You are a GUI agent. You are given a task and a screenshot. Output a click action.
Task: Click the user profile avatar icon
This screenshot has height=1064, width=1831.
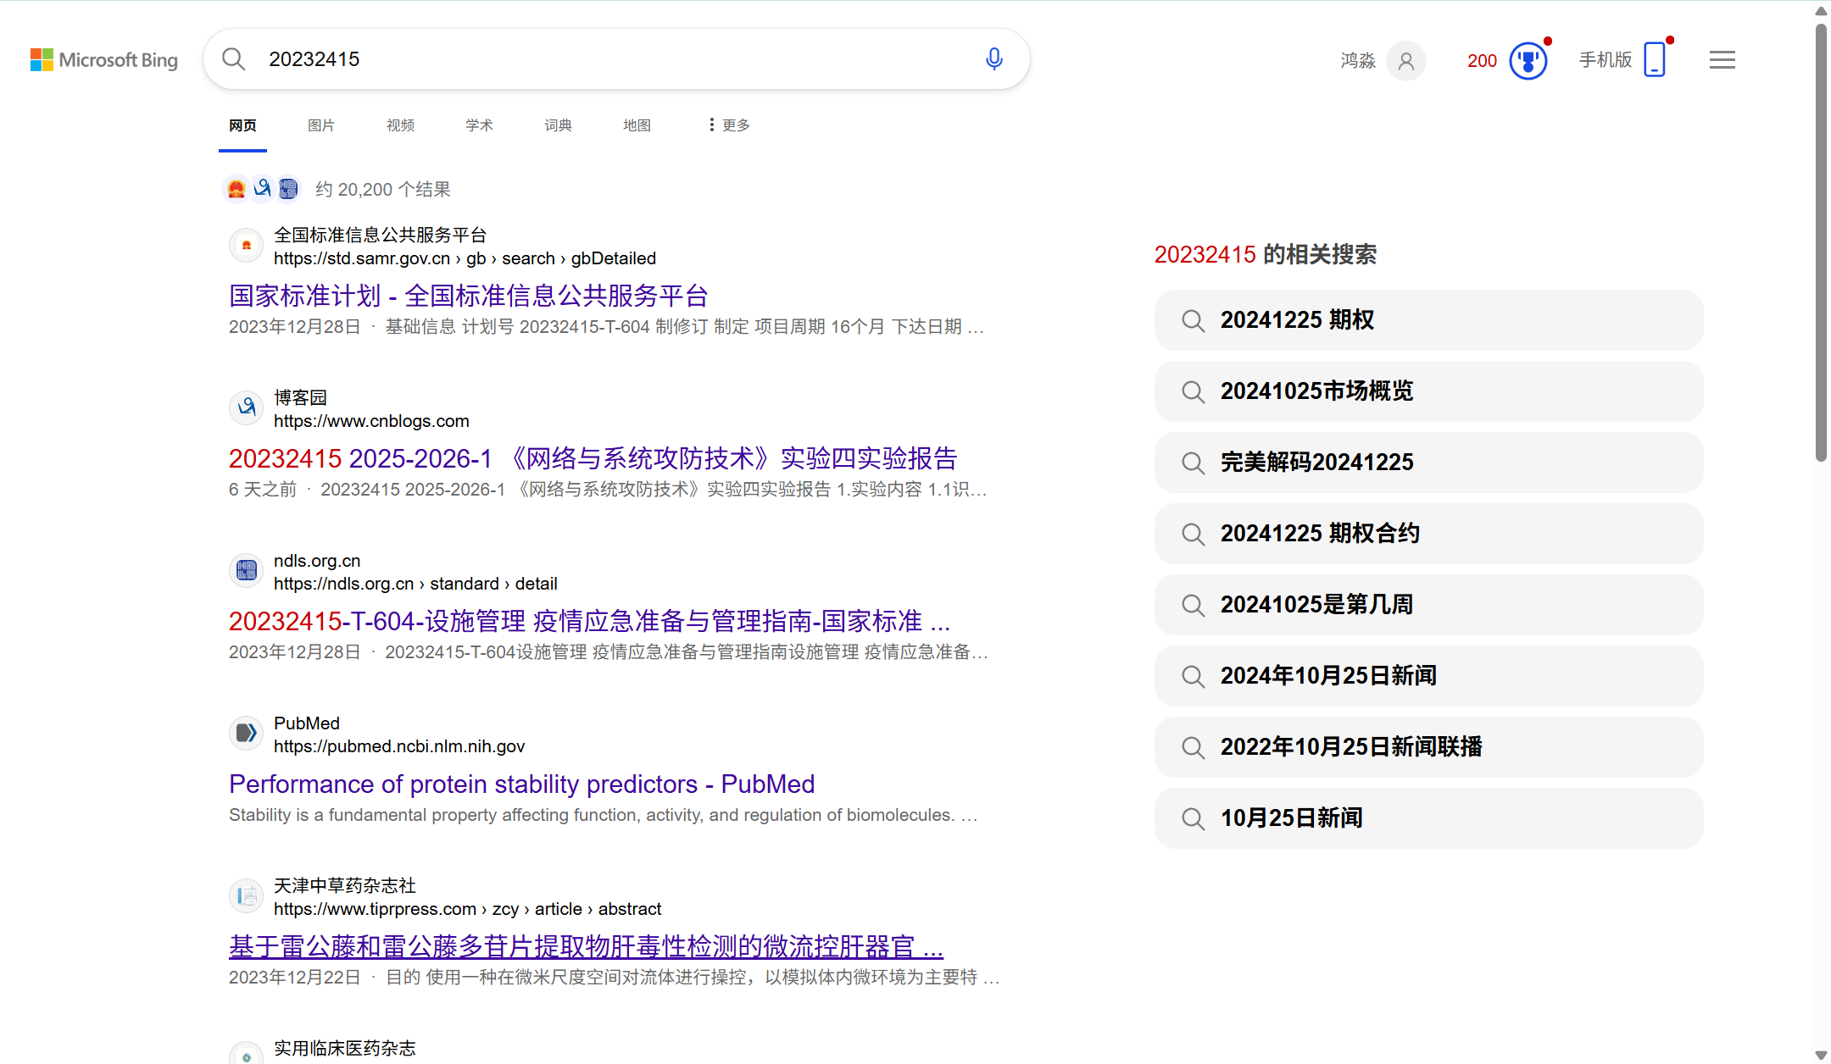point(1406,61)
